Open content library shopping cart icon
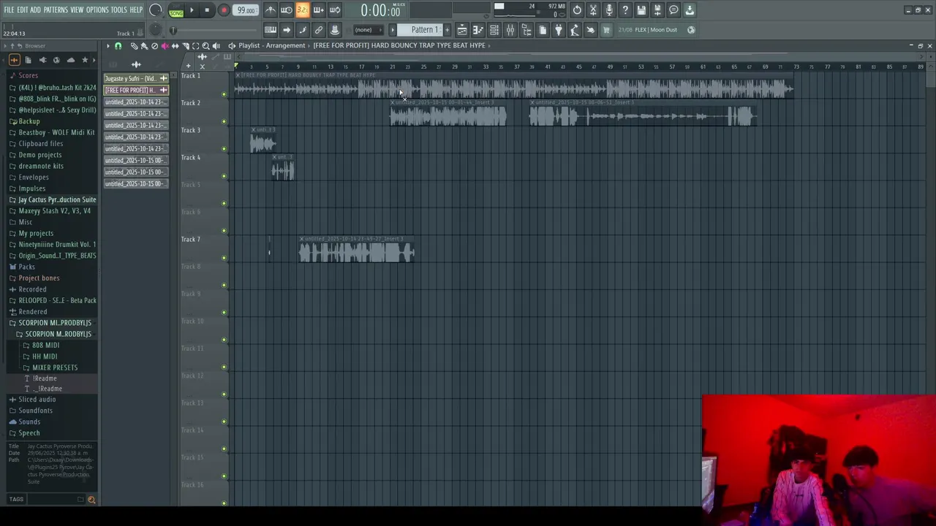 (x=606, y=30)
